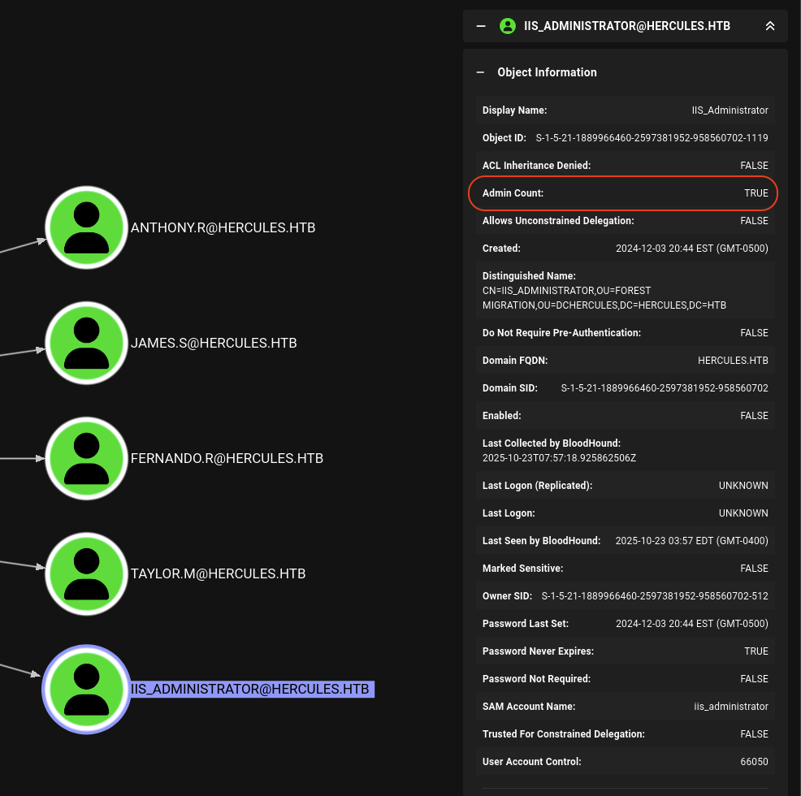
Task: Click the Owner SID value
Action: (x=655, y=596)
